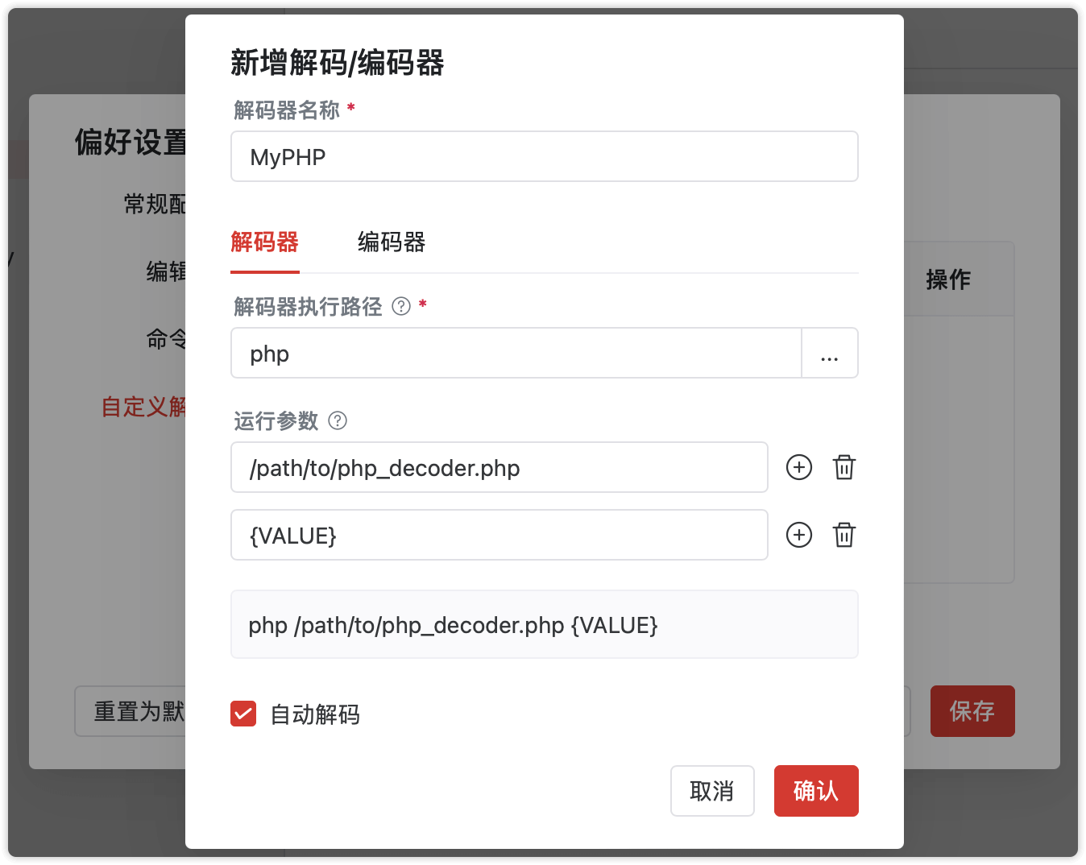Click the command preview showing php /path/to/php_decoder.php
This screenshot has height=865, width=1086.
click(544, 624)
